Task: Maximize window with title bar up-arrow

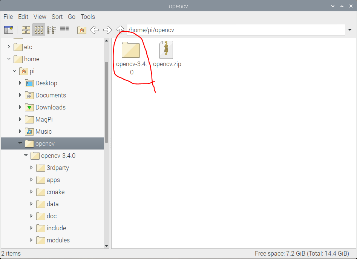Action: pos(342,6)
